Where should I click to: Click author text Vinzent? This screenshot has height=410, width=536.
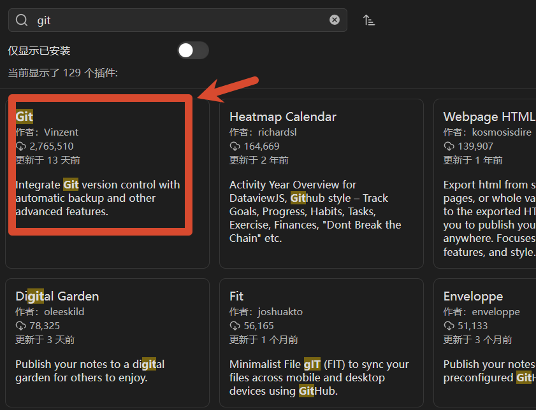pos(61,132)
